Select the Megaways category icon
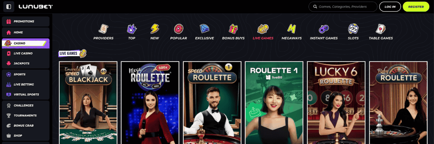434x144 pixels. [x=292, y=29]
